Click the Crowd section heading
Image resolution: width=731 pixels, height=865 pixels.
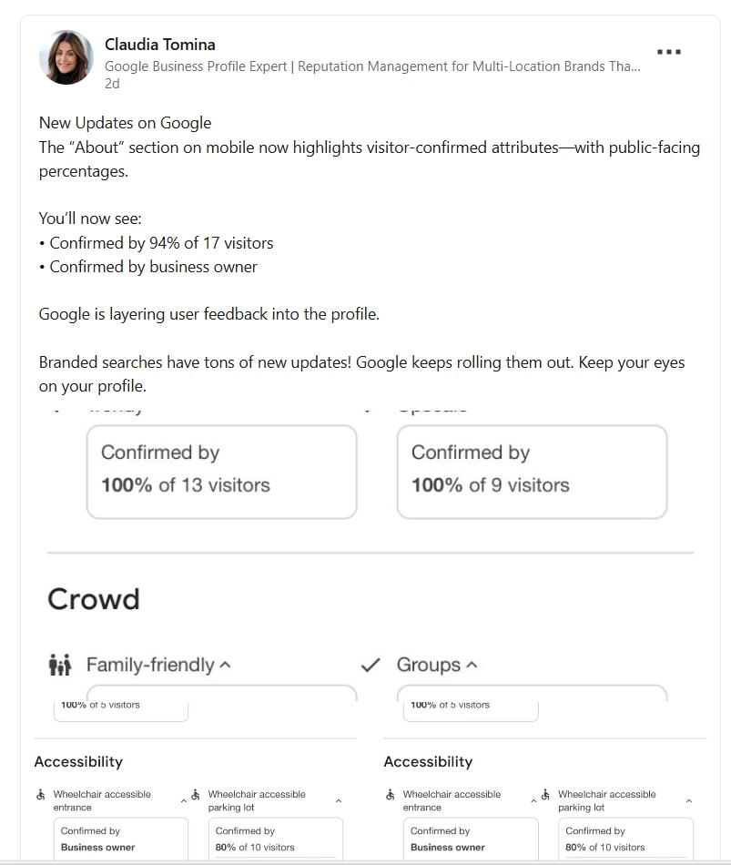coord(94,599)
